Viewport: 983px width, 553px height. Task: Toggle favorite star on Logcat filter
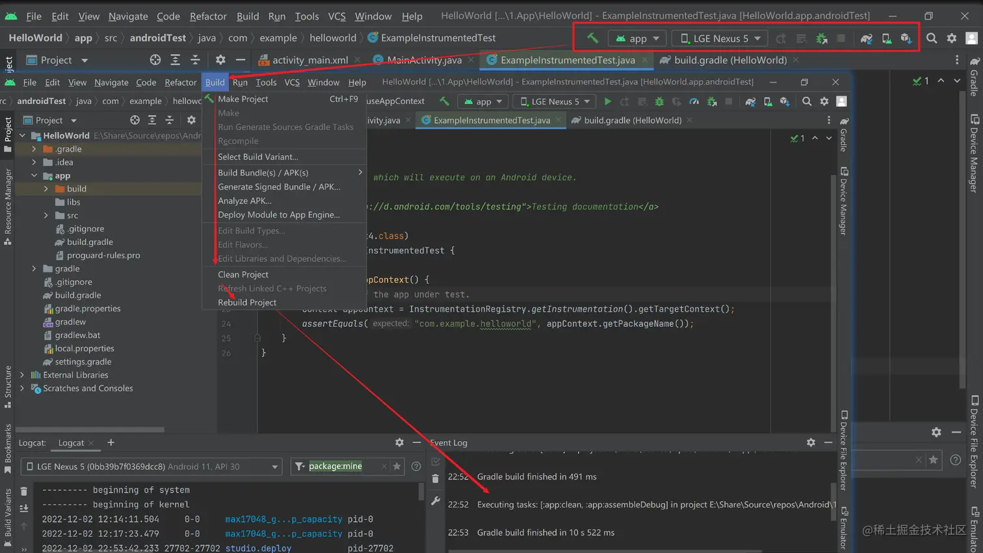397,467
